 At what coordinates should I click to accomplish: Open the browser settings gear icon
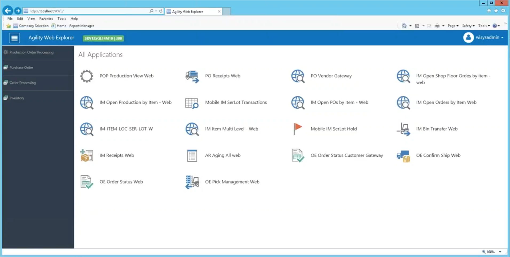503,11
